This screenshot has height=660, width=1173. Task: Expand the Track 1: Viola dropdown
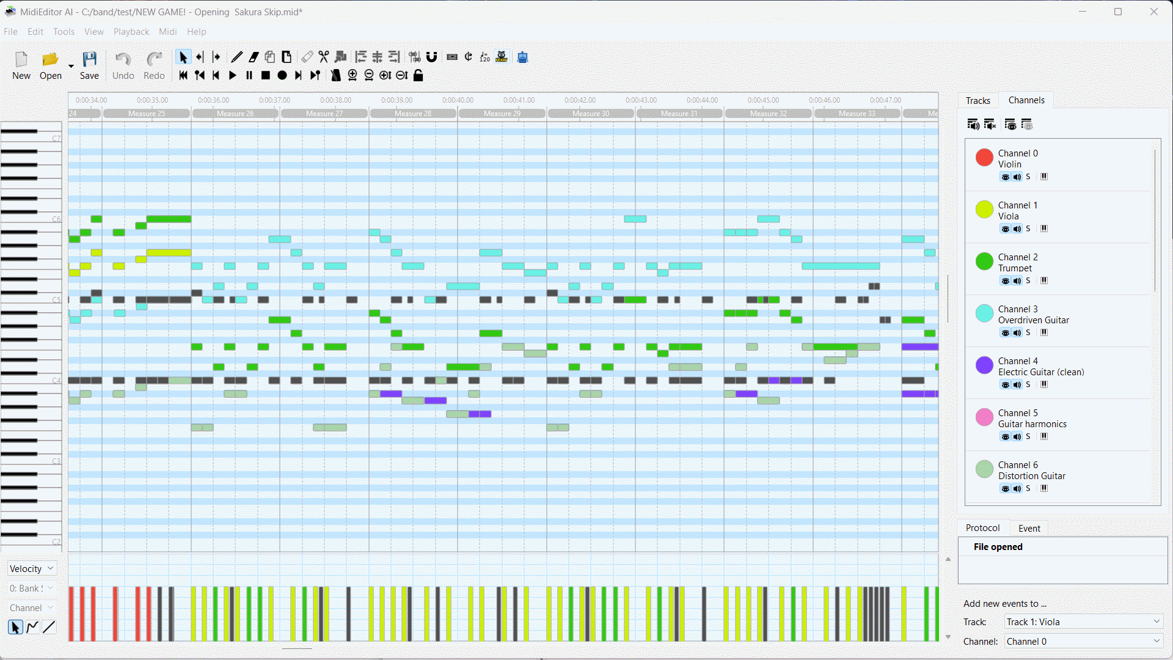[x=1083, y=621]
